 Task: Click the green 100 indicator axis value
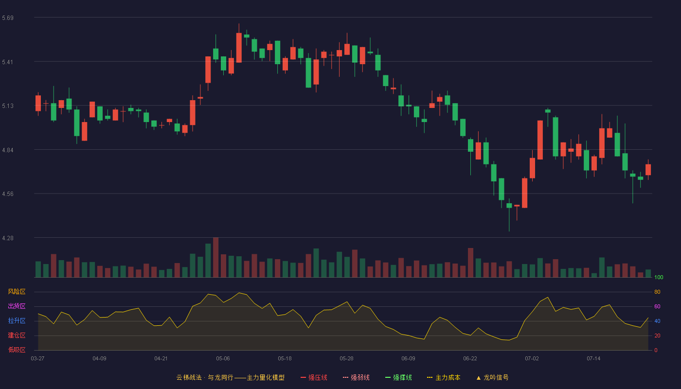[x=659, y=277]
